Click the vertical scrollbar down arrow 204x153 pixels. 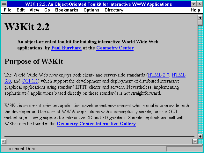[x=200, y=136]
